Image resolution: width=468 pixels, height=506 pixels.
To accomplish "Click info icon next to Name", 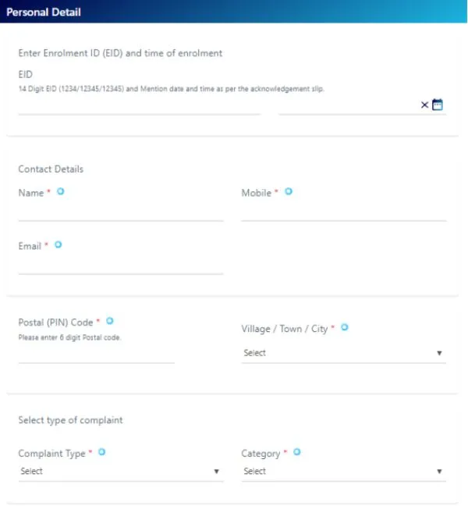I will pos(60,191).
